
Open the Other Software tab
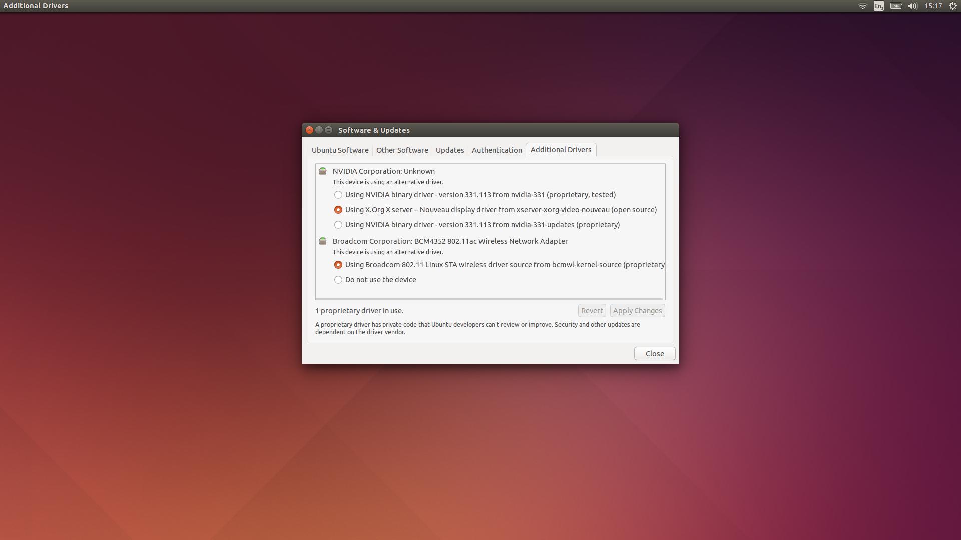pos(401,150)
